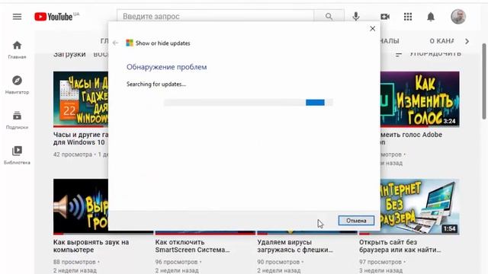
Task: Activate voice search microphone
Action: tap(356, 17)
